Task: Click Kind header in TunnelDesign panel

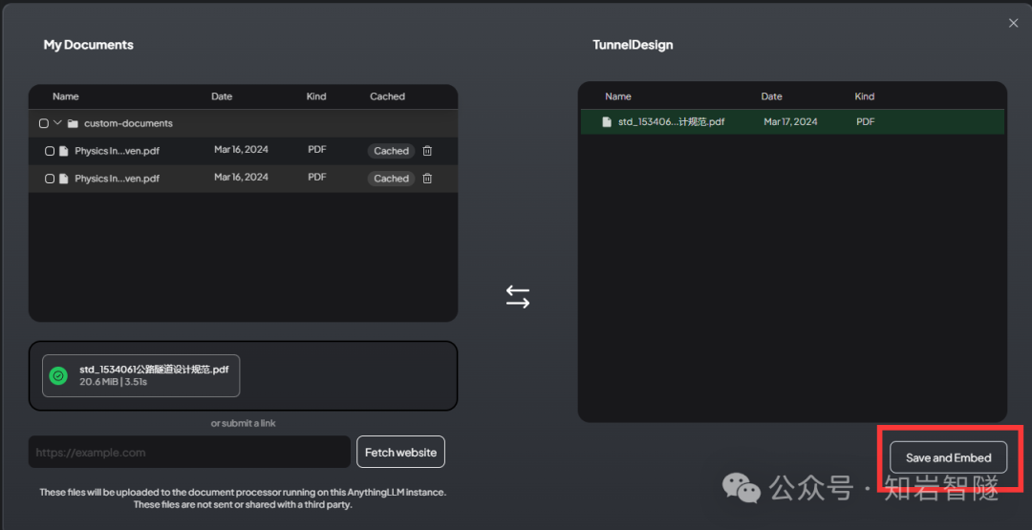Action: click(865, 96)
